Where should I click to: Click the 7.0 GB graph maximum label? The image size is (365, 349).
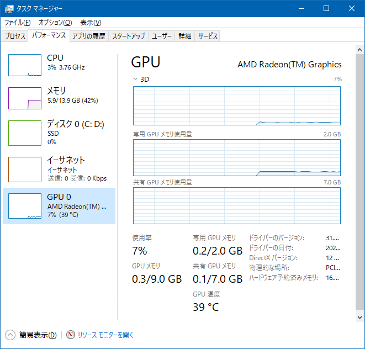[x=332, y=182]
